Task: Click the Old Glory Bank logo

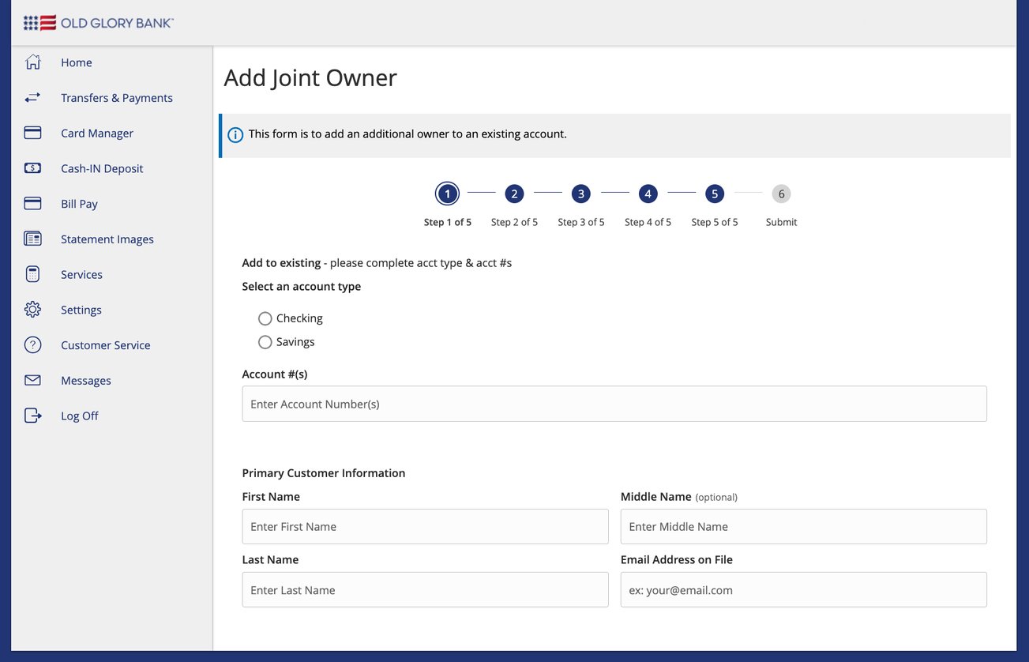Action: coord(96,22)
